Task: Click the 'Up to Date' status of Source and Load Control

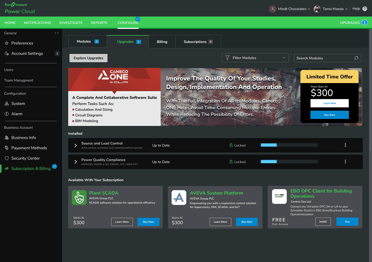Action: 161,145
